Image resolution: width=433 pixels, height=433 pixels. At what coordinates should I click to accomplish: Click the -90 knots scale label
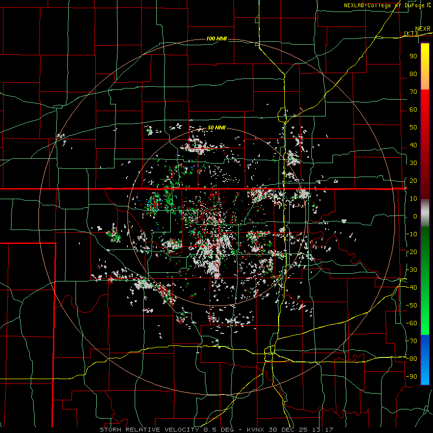(x=411, y=377)
